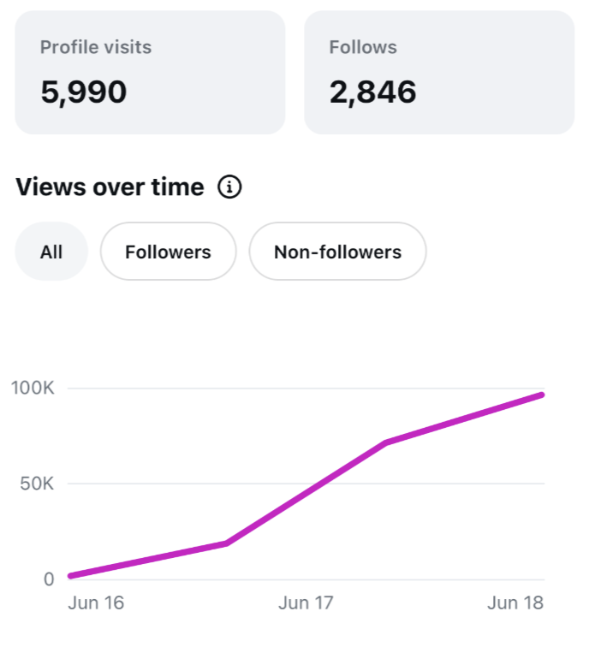Click the Profile visits label text
The image size is (589, 647).
click(96, 47)
